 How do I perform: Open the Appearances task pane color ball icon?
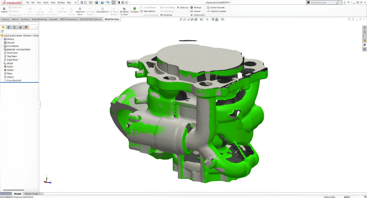(x=365, y=45)
